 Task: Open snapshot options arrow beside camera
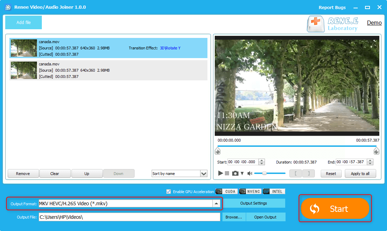(242, 173)
